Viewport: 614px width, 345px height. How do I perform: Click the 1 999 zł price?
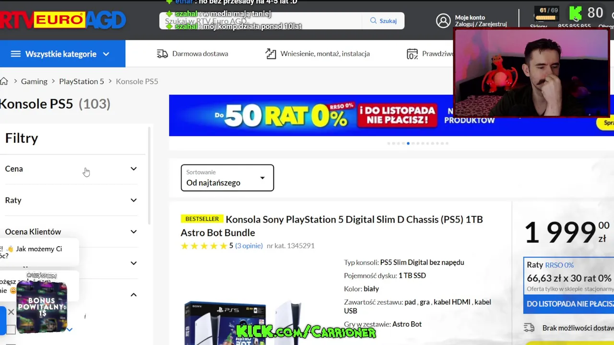567,232
